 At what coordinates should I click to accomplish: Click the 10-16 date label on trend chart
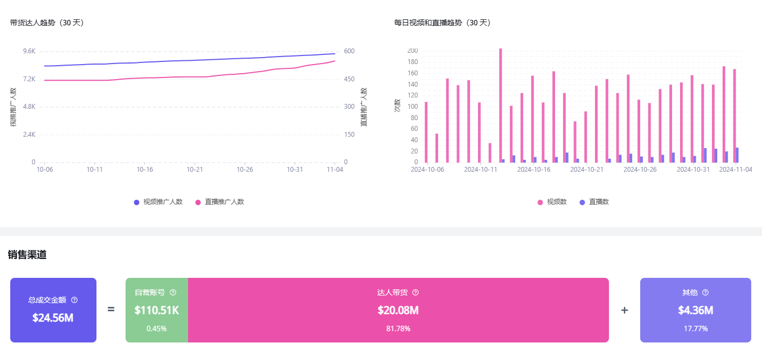(x=144, y=169)
